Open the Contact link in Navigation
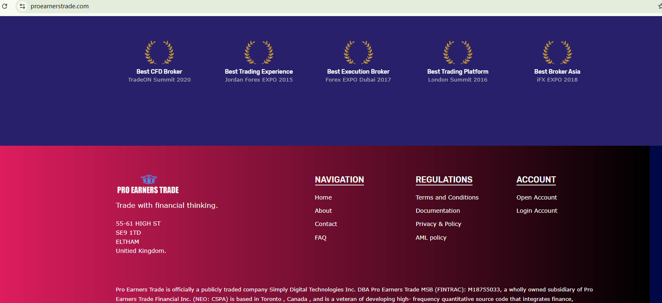 click(326, 224)
